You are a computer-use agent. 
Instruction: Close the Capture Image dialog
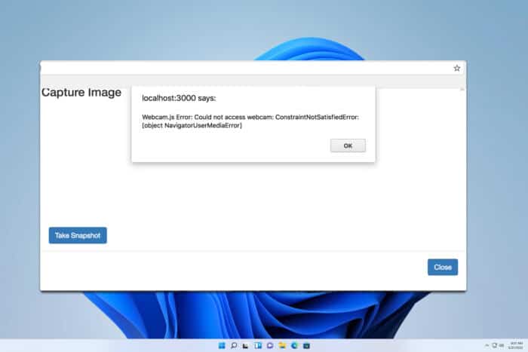pyautogui.click(x=443, y=267)
